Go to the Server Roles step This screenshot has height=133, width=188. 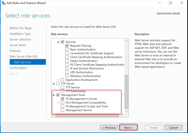(18, 45)
